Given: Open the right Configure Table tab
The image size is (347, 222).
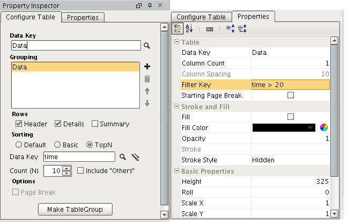Looking at the screenshot, I should (x=202, y=17).
